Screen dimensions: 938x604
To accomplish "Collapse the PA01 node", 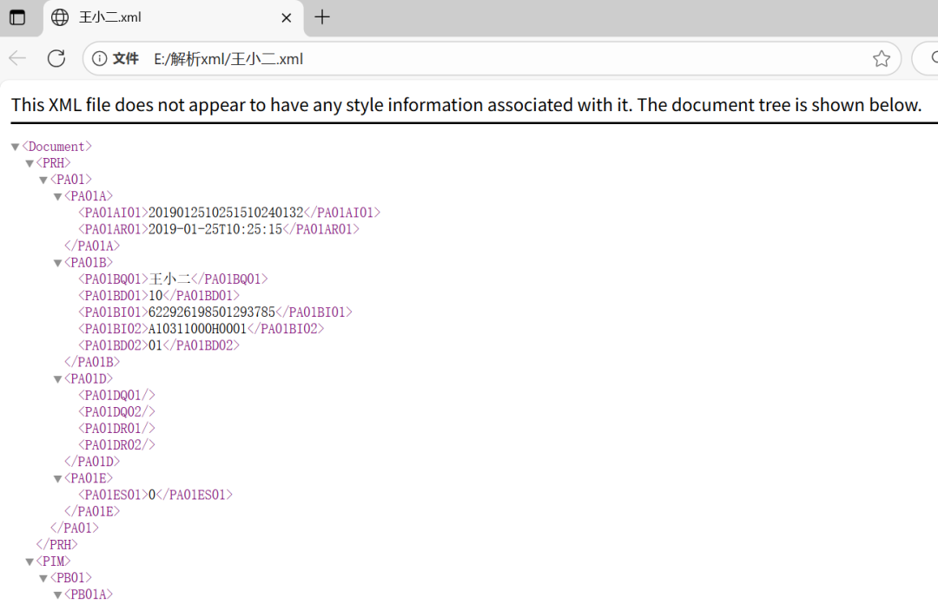I will tap(43, 180).
